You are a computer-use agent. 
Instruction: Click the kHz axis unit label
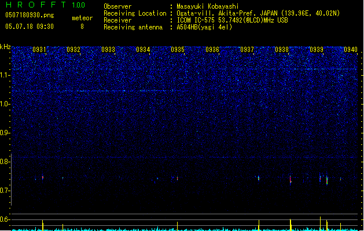[x=5, y=47]
